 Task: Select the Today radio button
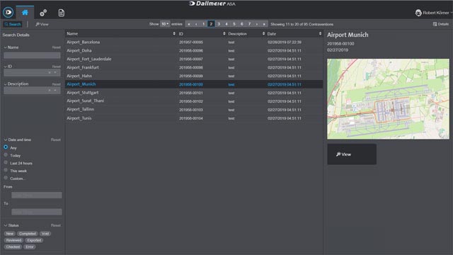(x=6, y=155)
